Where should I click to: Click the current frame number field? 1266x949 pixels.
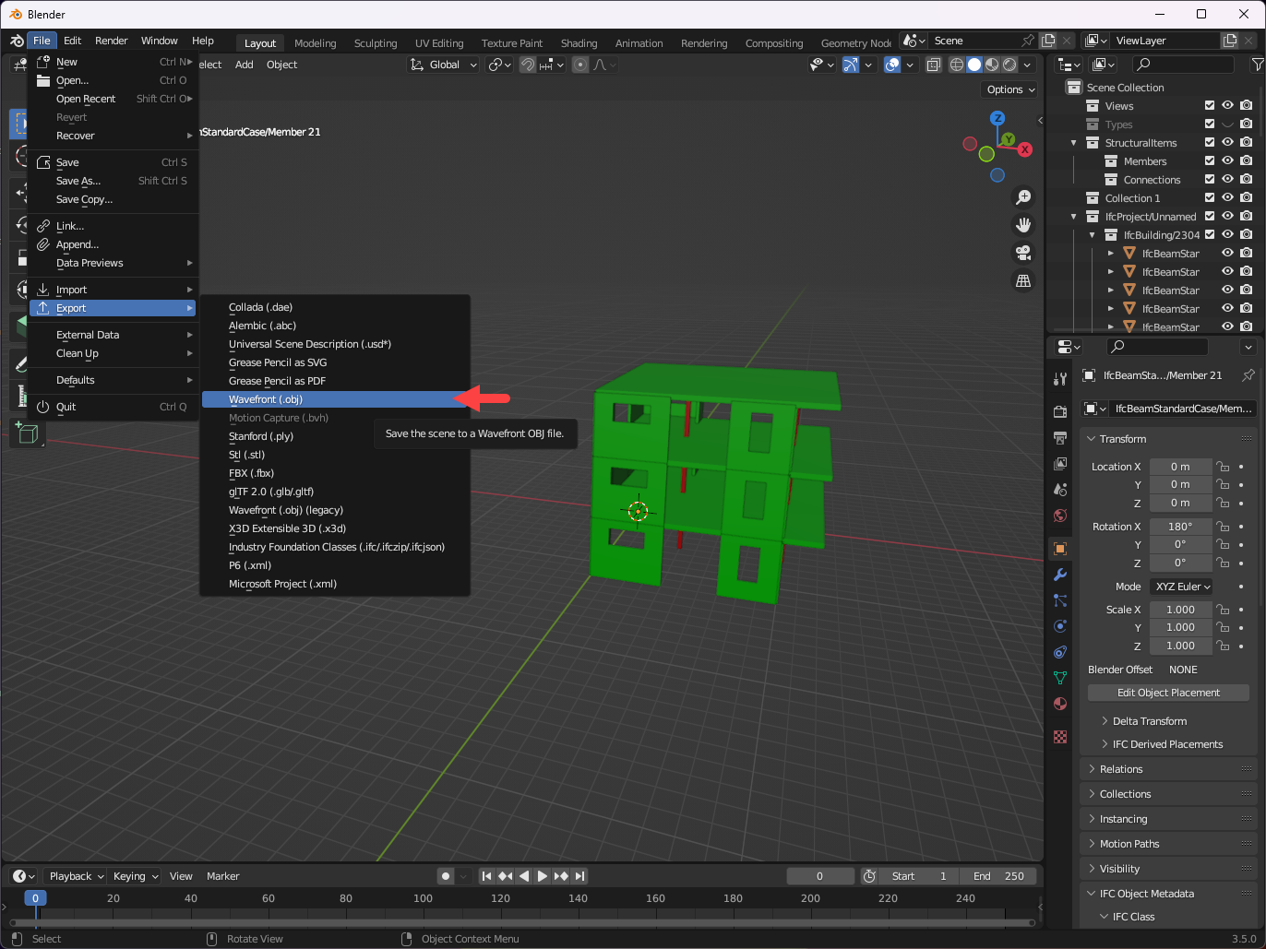tap(819, 876)
